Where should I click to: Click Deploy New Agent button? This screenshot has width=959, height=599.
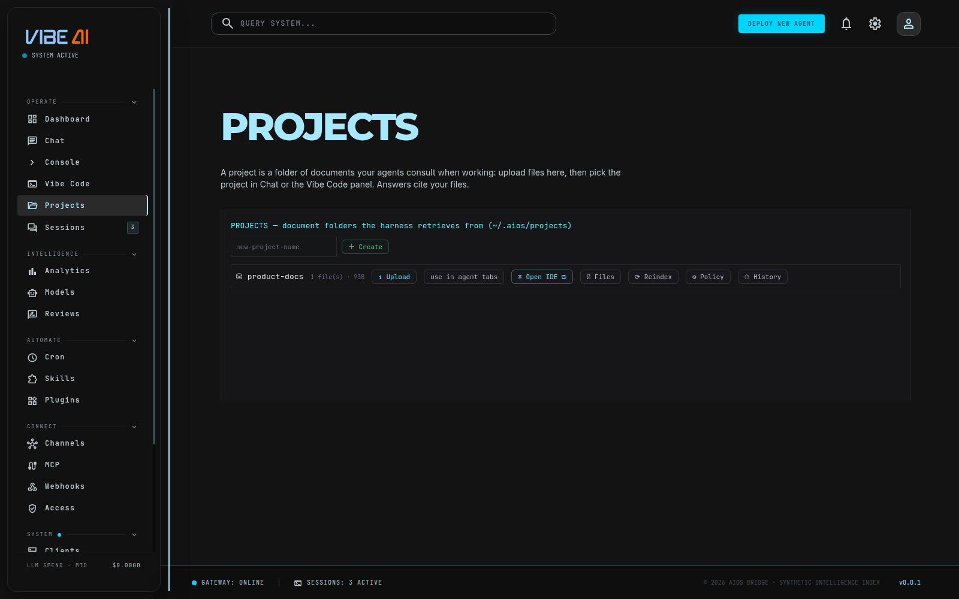782,23
